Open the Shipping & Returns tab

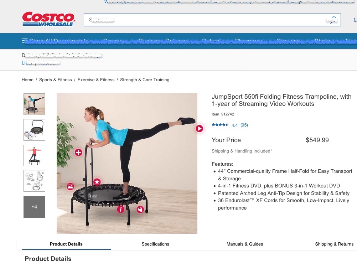coord(334,244)
